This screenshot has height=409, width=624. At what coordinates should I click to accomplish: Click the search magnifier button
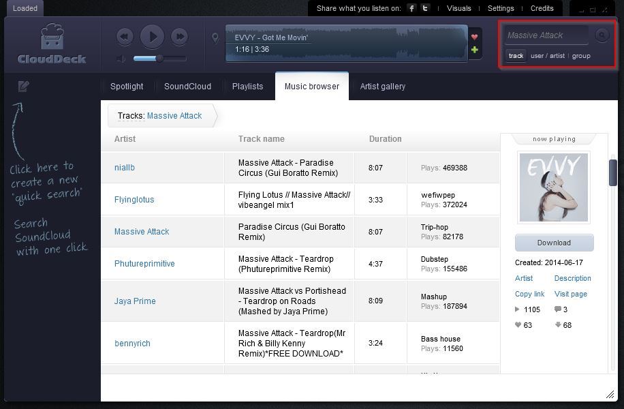pos(602,35)
